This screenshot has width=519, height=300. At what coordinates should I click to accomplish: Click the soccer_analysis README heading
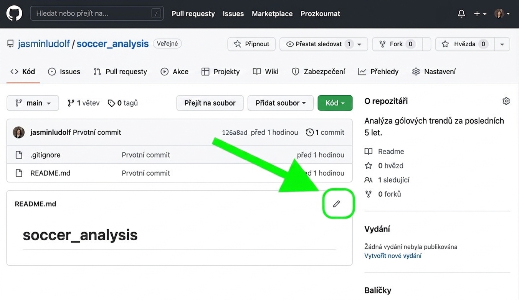coord(80,235)
